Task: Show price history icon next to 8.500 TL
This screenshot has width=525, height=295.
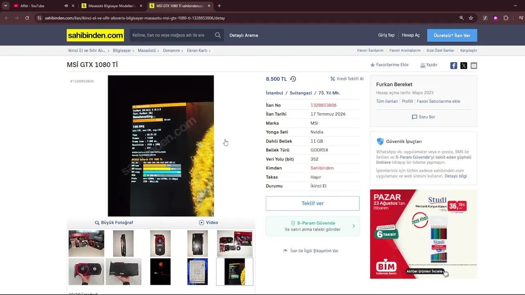Action: click(x=293, y=79)
